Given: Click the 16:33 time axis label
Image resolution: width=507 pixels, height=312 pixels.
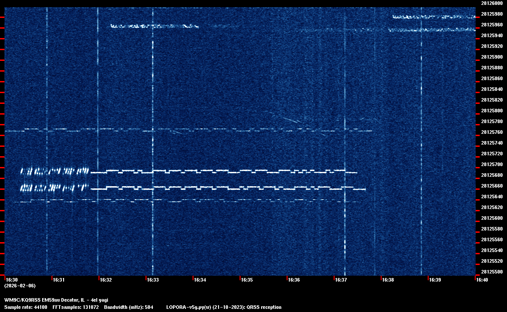Looking at the screenshot, I should 153,280.
